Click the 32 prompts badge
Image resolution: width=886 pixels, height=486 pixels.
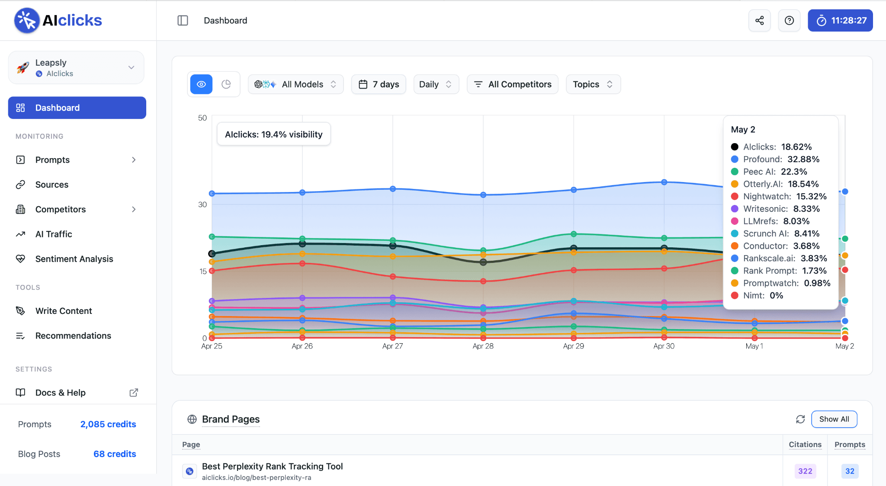(x=850, y=471)
